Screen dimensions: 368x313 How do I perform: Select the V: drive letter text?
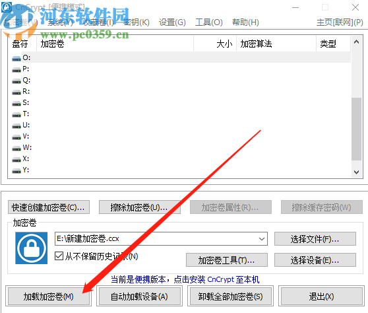point(26,136)
